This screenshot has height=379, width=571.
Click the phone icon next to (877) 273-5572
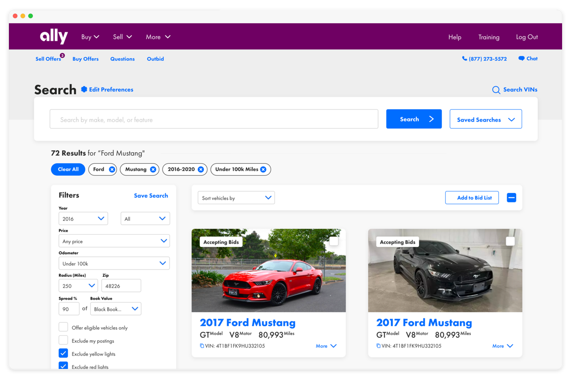click(x=464, y=59)
